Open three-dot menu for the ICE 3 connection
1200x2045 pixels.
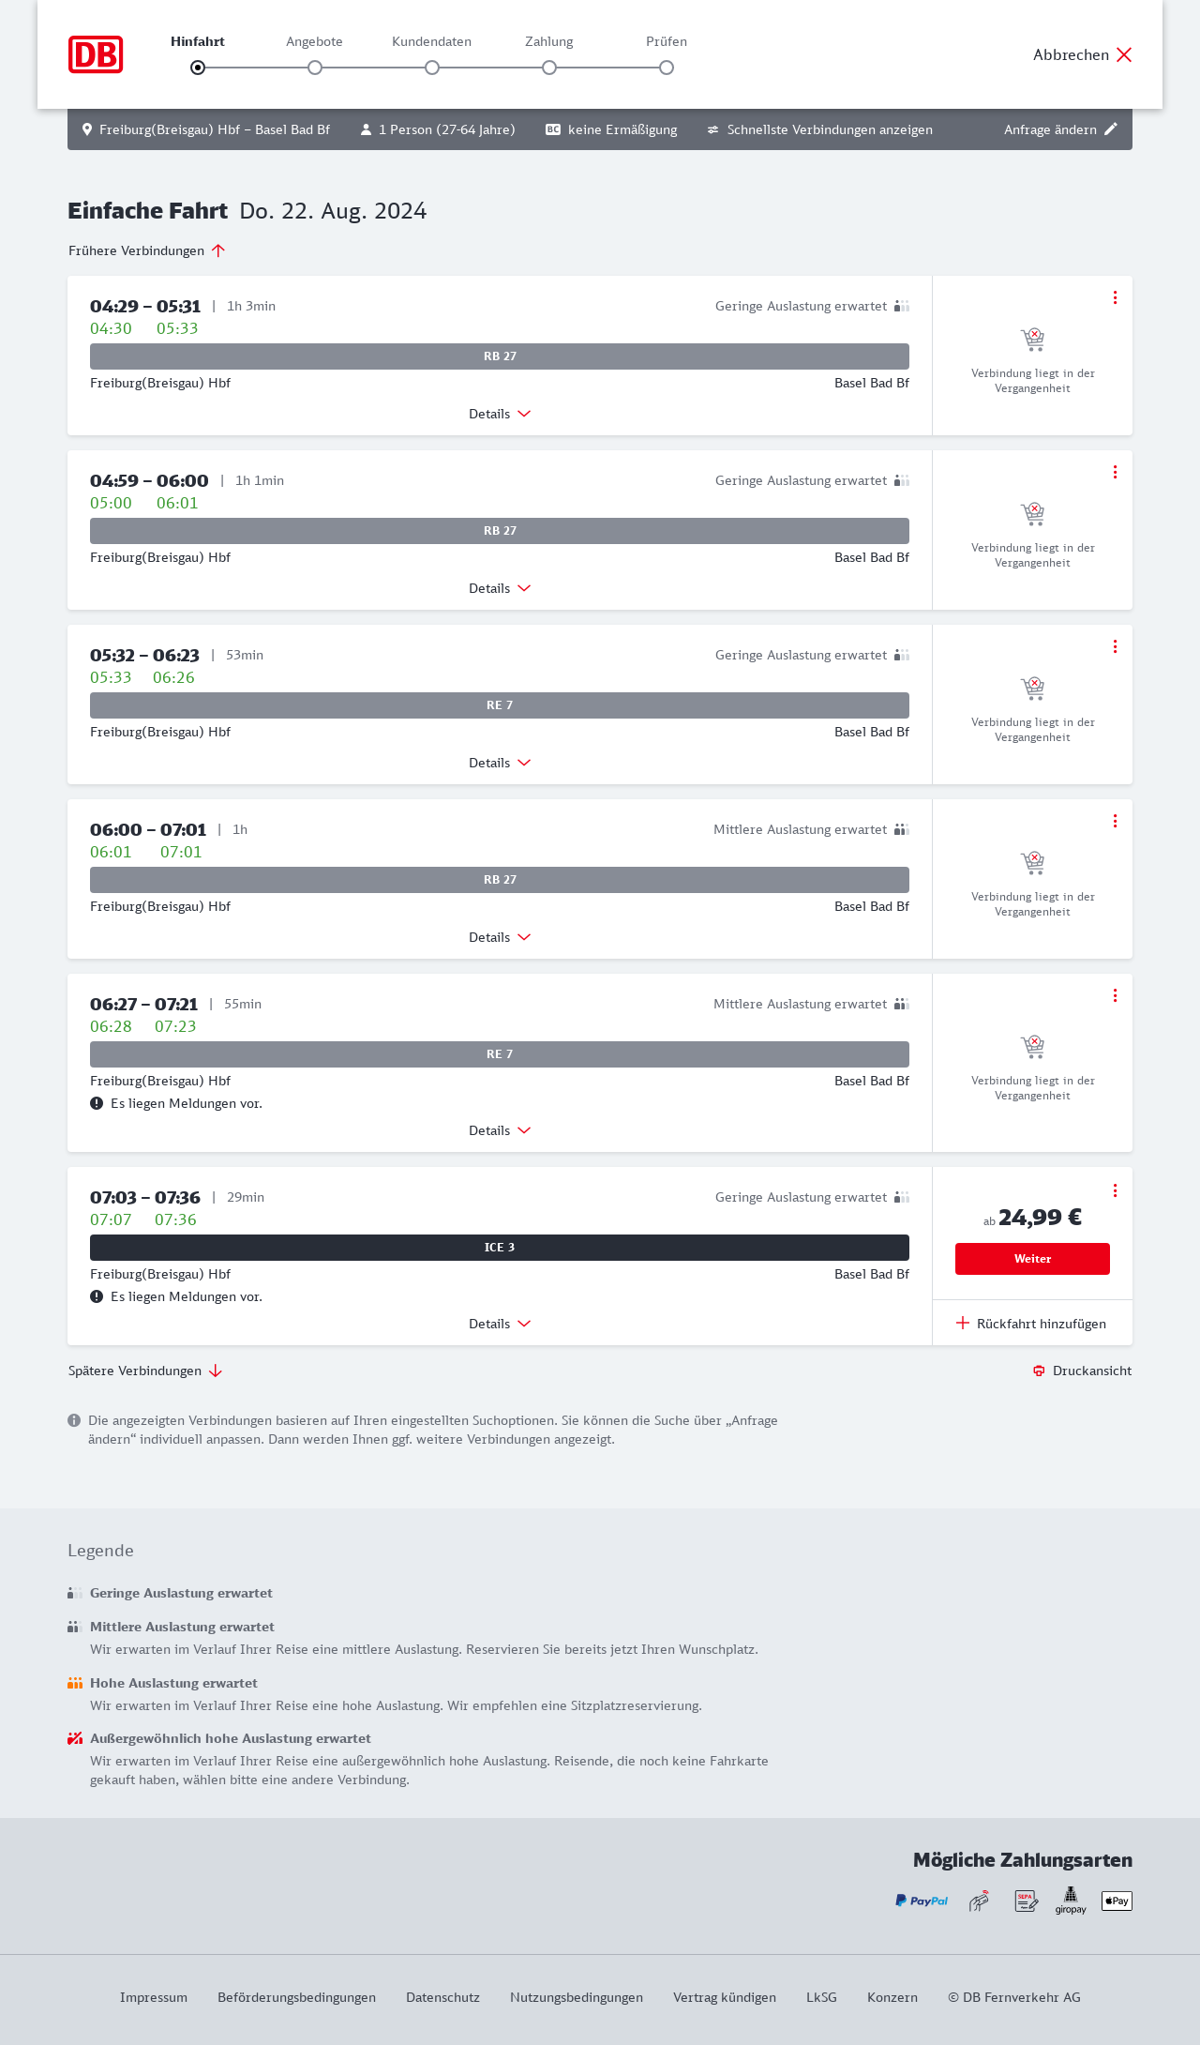coord(1115,1190)
